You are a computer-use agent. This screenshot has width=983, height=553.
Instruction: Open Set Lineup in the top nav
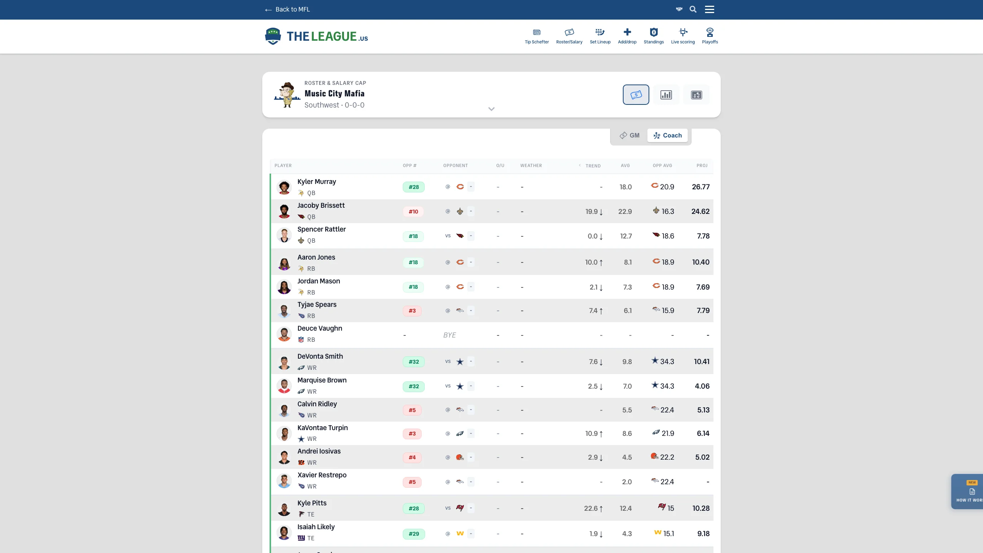click(600, 36)
